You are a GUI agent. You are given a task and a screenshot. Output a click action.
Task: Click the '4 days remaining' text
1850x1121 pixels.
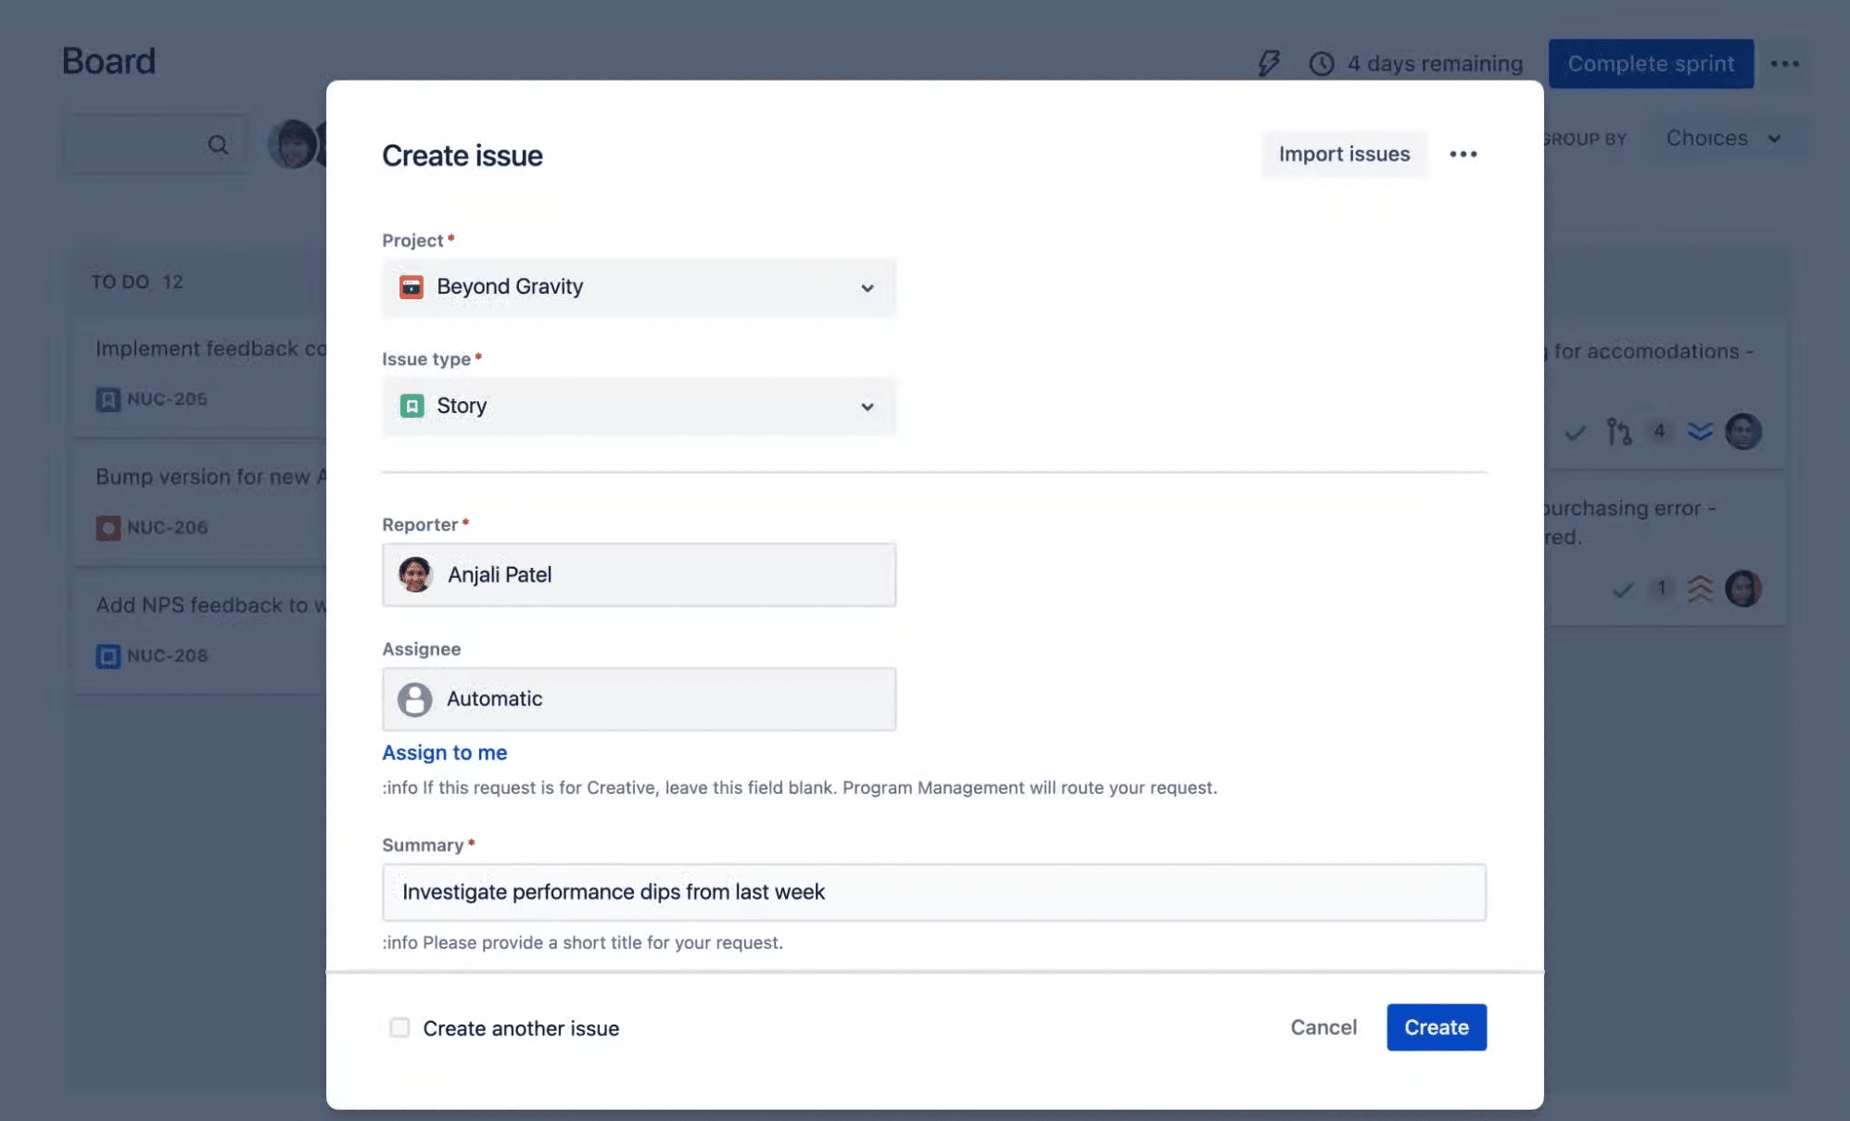tap(1435, 64)
